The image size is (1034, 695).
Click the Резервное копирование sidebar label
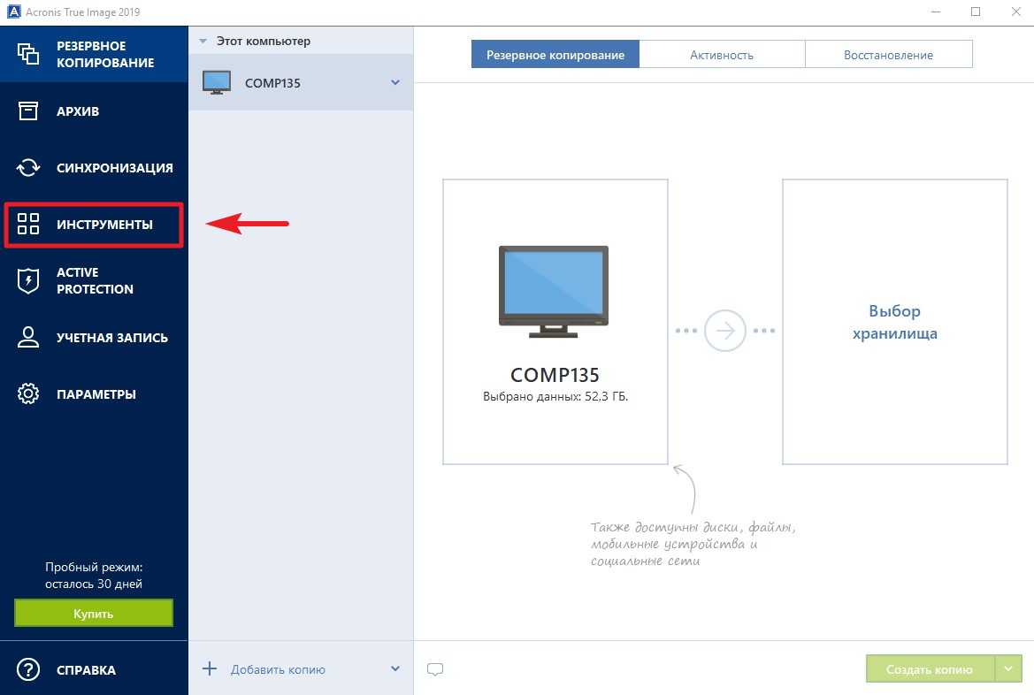pyautogui.click(x=105, y=54)
